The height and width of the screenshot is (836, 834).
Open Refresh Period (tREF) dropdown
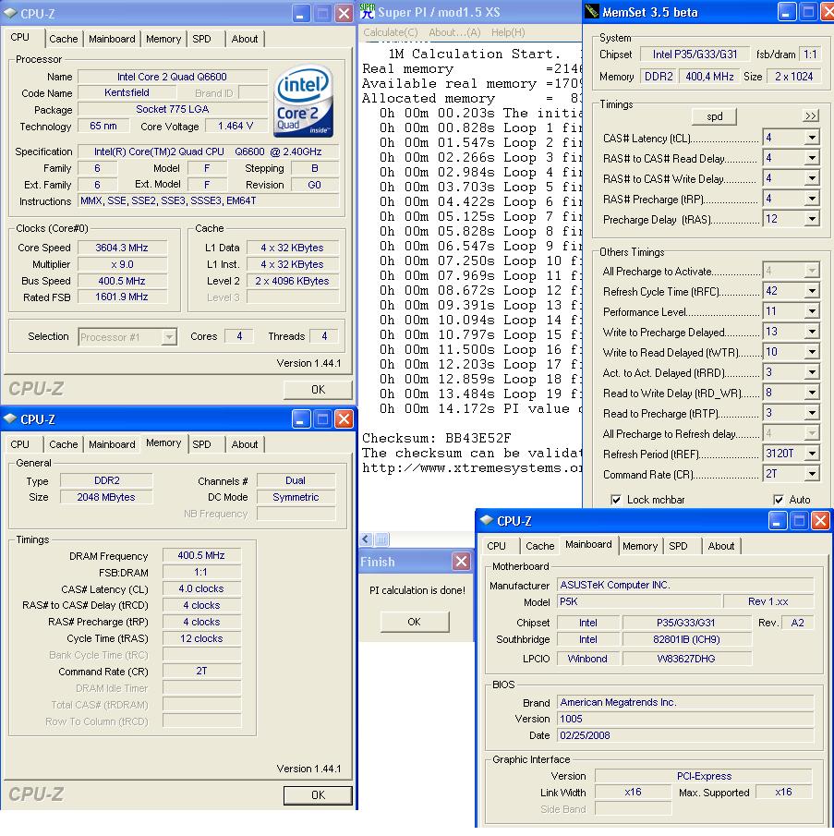point(811,454)
